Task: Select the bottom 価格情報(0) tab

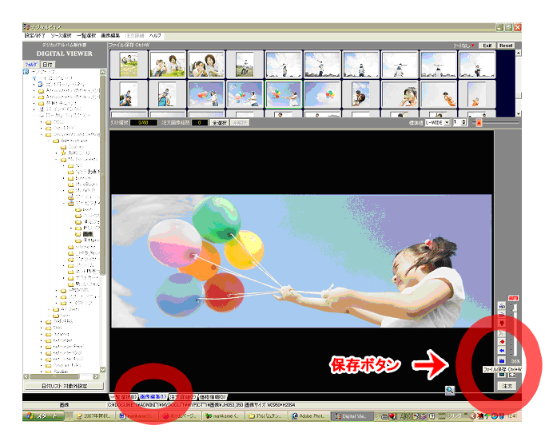Action: coord(213,397)
